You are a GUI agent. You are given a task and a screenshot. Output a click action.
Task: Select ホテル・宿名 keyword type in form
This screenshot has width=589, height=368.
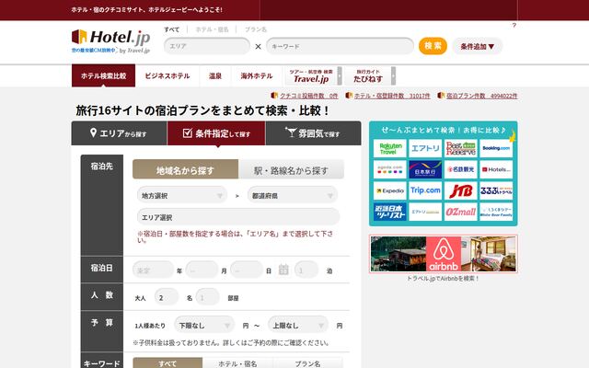(x=237, y=363)
